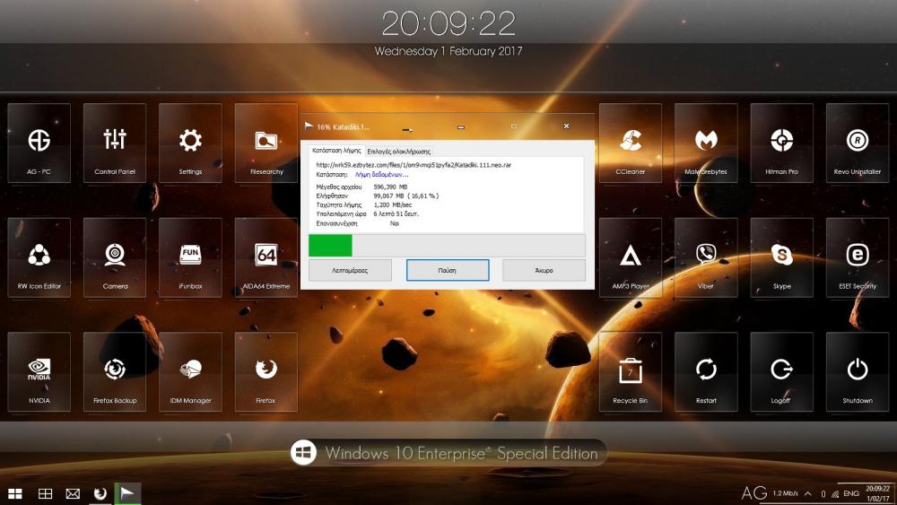The width and height of the screenshot is (897, 505).
Task: Open the Skype tile
Action: 781,258
